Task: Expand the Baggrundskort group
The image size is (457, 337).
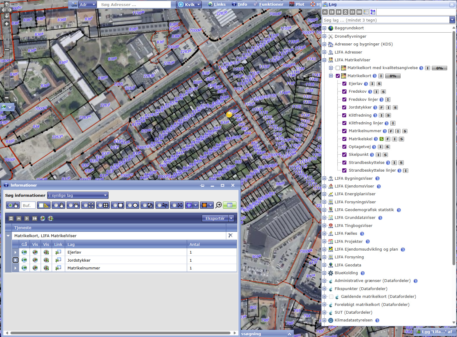Action: 325,28
